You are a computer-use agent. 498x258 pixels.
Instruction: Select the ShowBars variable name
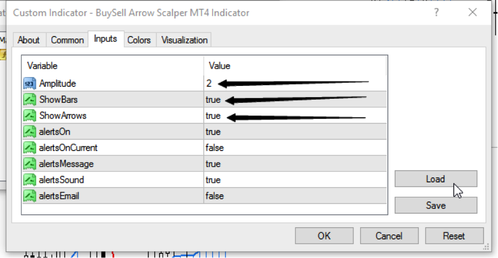click(x=59, y=100)
